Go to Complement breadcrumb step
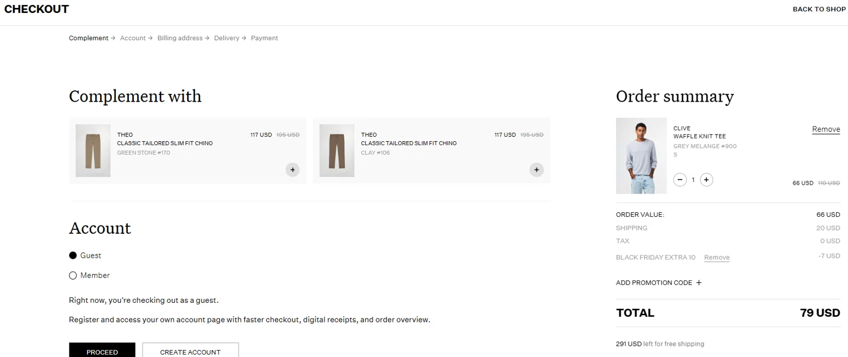The image size is (848, 357). click(x=89, y=38)
